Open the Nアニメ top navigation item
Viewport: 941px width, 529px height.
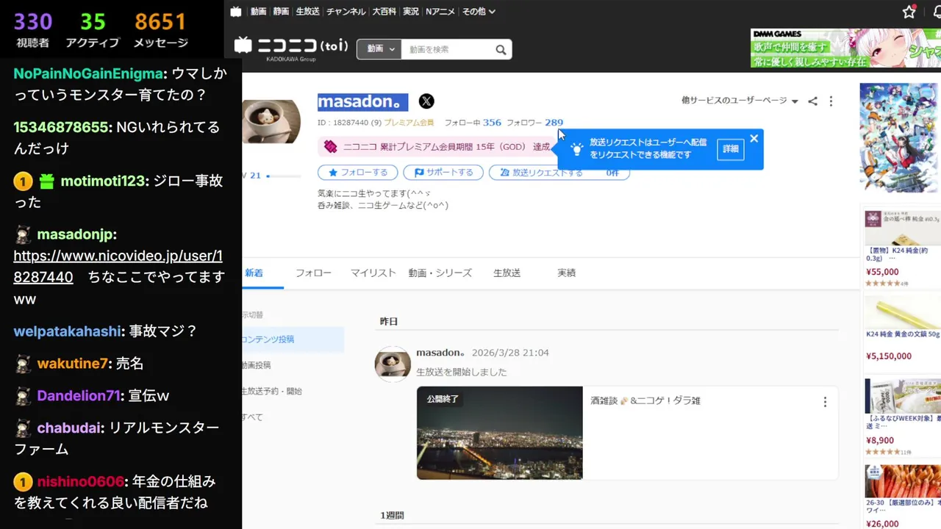coord(440,12)
